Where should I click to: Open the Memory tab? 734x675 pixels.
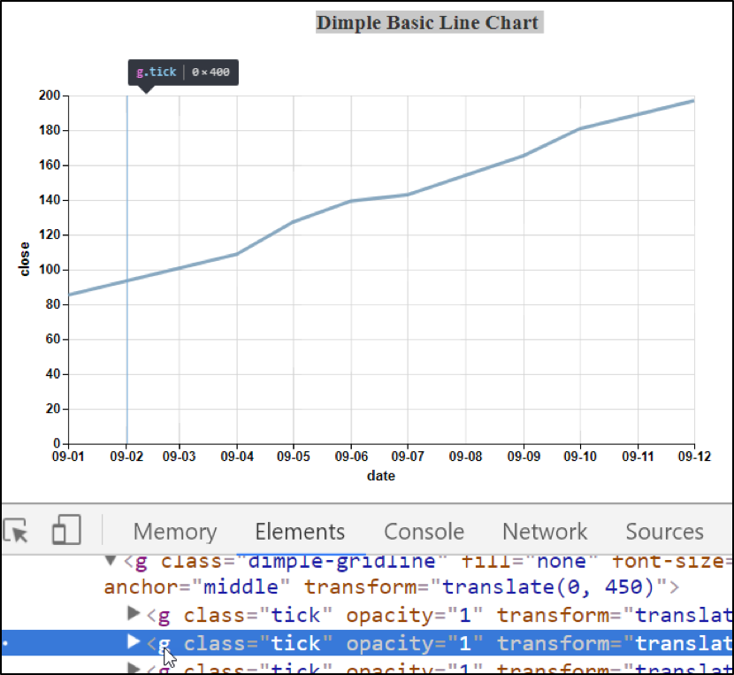pyautogui.click(x=175, y=532)
